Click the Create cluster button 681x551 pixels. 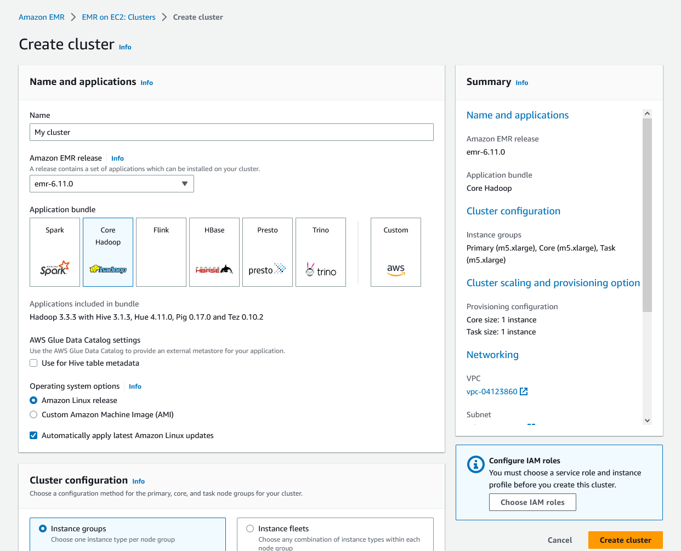pos(626,540)
